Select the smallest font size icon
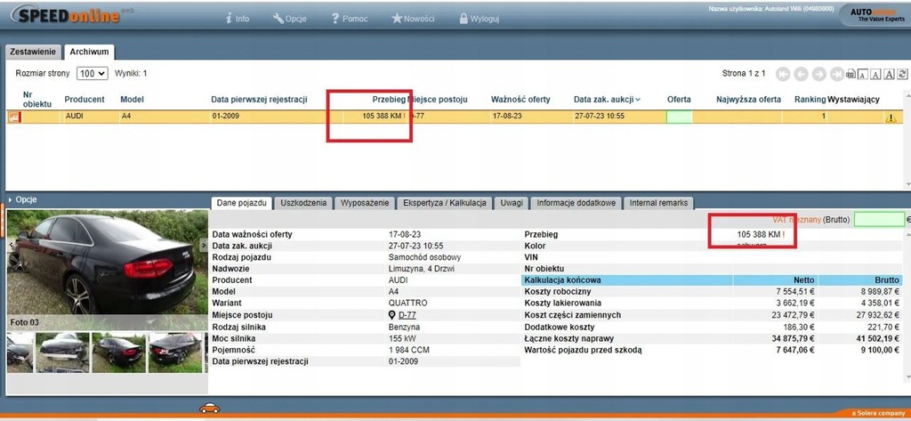 coord(864,74)
